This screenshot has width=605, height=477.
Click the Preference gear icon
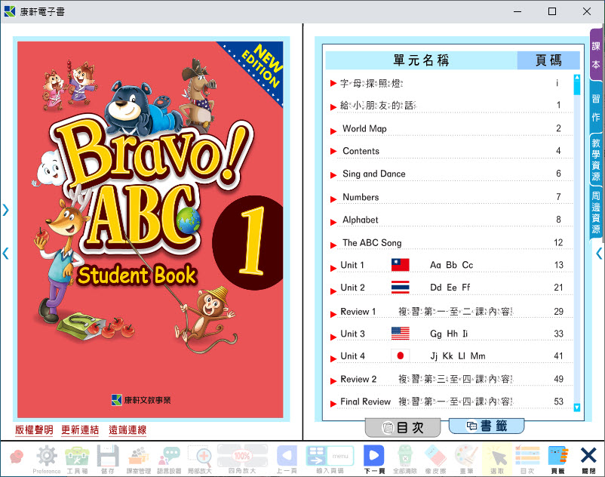coord(47,457)
